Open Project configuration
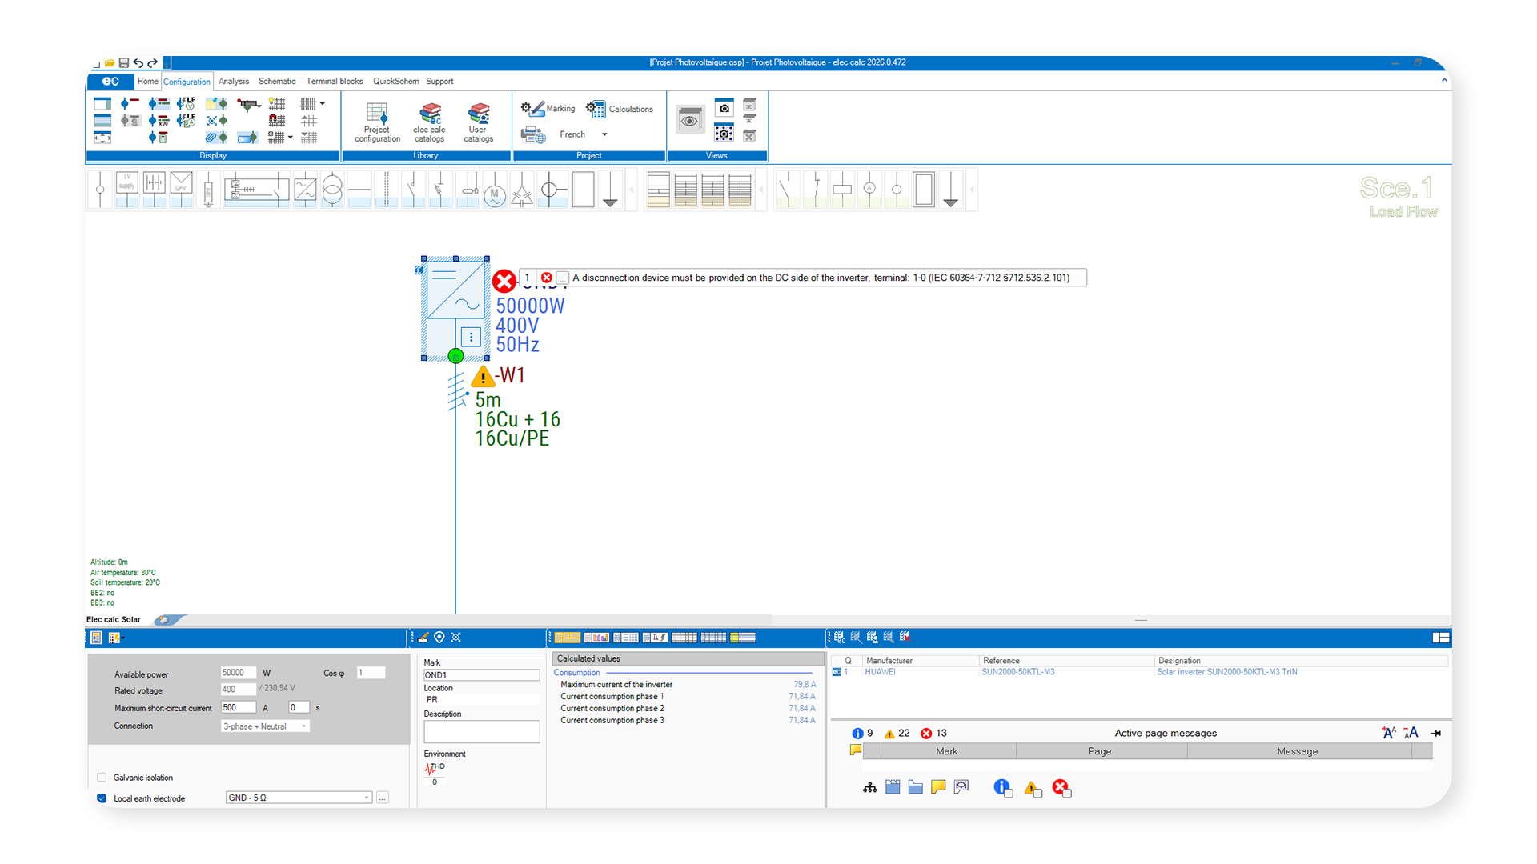The image size is (1537, 864). [x=377, y=122]
